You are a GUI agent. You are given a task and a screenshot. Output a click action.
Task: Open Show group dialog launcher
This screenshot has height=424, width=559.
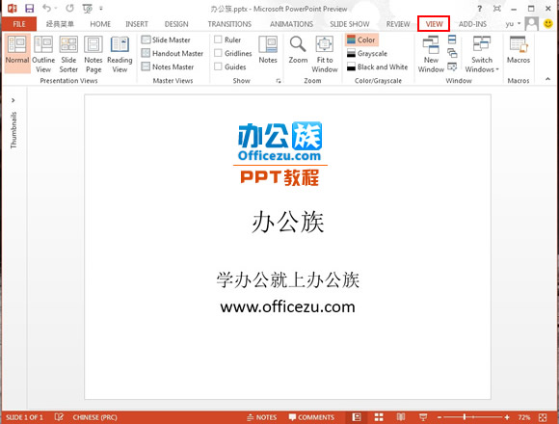(279, 81)
